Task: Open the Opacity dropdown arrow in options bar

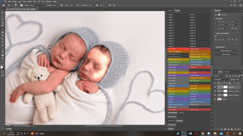Action: (58, 5)
